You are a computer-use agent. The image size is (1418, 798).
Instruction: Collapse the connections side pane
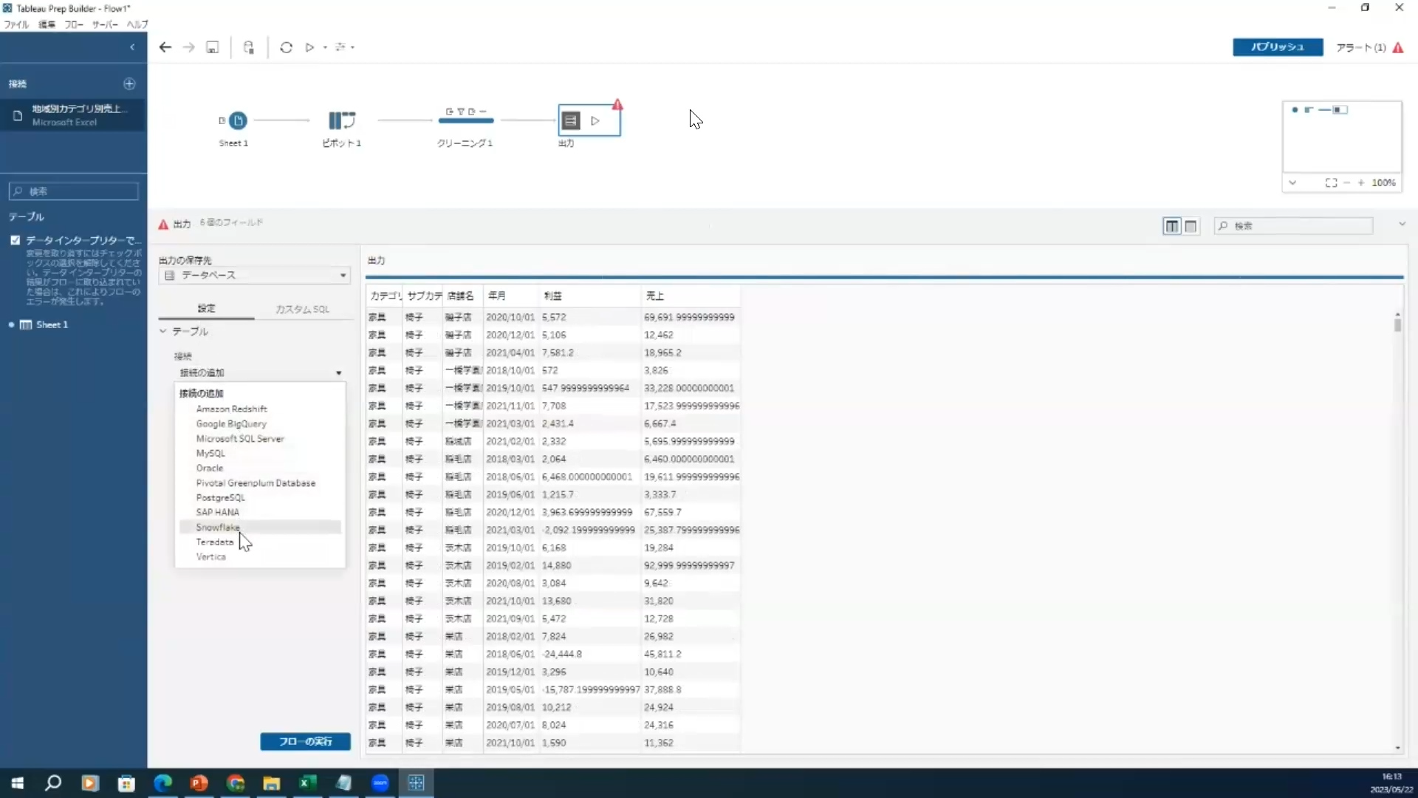coord(132,47)
